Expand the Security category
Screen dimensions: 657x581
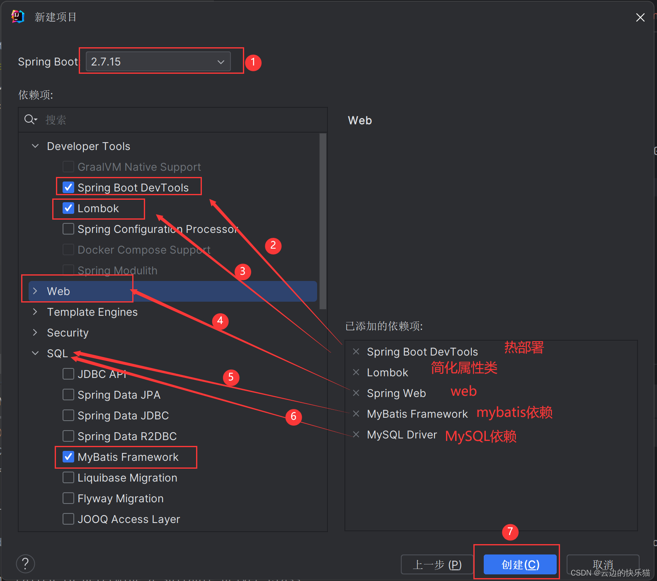[x=35, y=333]
